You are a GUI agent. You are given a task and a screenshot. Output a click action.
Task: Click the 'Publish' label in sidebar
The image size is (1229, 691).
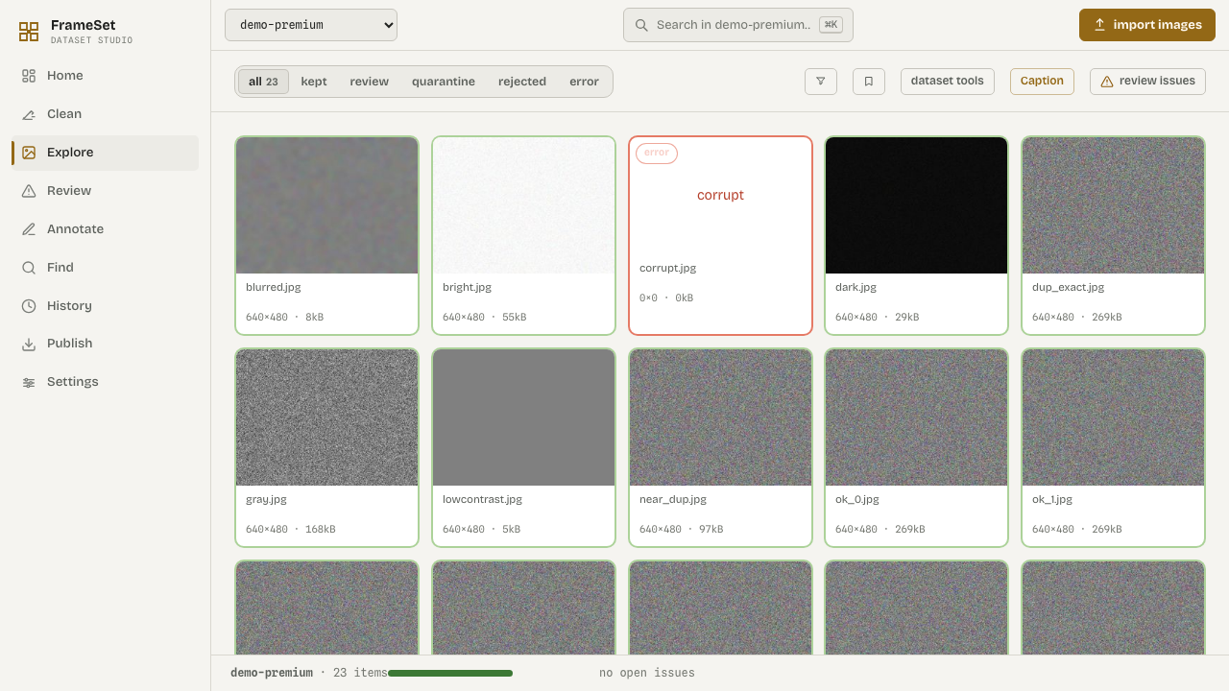[70, 344]
